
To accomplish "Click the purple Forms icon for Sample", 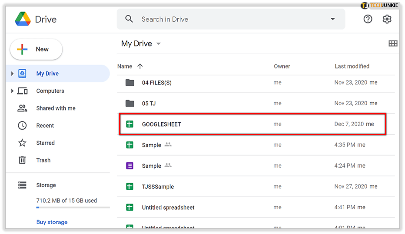I will (x=129, y=166).
